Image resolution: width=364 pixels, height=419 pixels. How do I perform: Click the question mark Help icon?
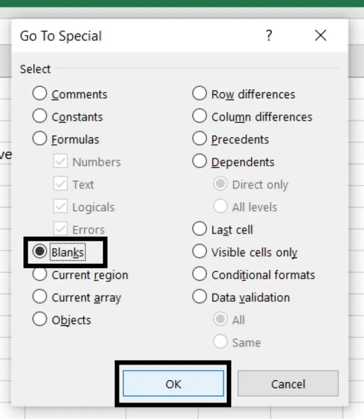pos(269,35)
